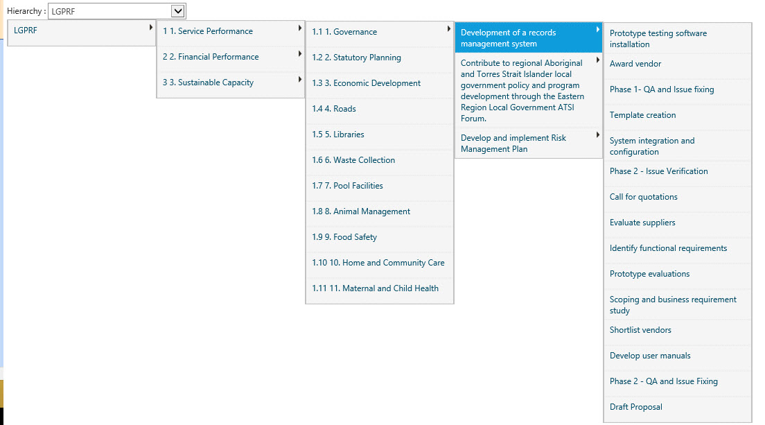Expand the Service Performance submenu arrow
The width and height of the screenshot is (765, 425).
coord(299,28)
